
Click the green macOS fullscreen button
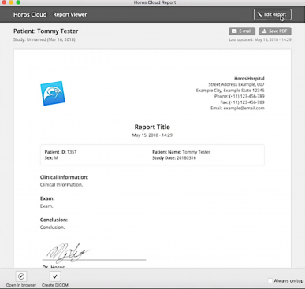click(x=18, y=2)
